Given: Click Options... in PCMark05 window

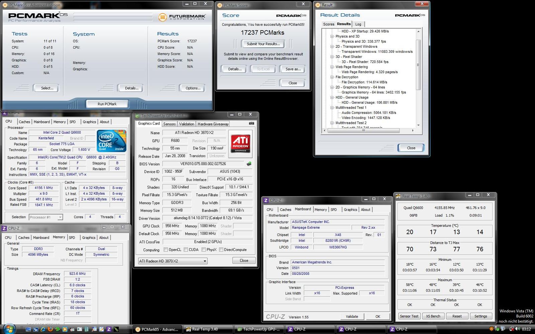Looking at the screenshot, I should click(x=193, y=88).
